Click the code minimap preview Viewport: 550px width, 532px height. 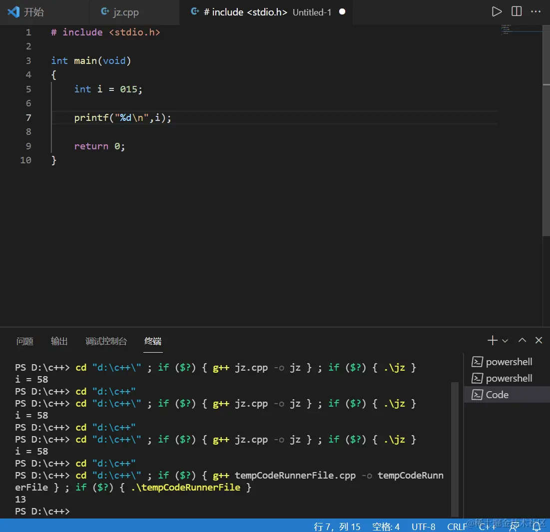click(507, 29)
